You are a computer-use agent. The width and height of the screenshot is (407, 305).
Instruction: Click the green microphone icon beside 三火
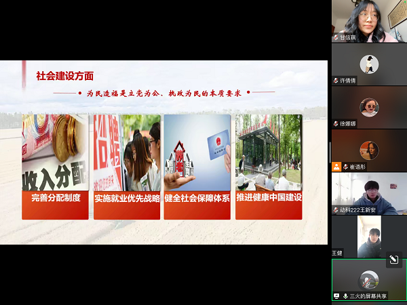coord(346,296)
